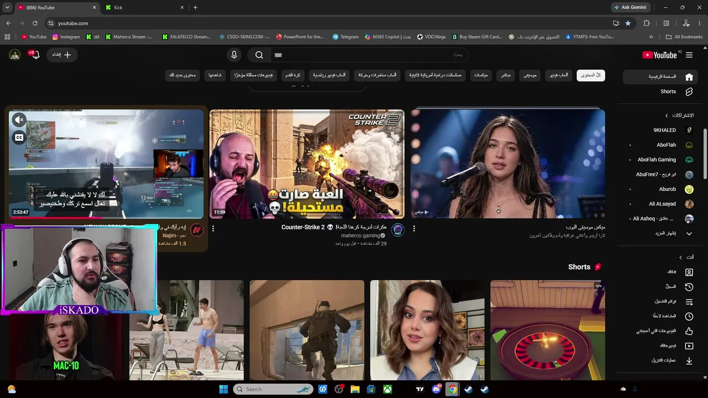Open the Ali ALsayad subscription channel
This screenshot has height=398, width=708.
[662, 204]
